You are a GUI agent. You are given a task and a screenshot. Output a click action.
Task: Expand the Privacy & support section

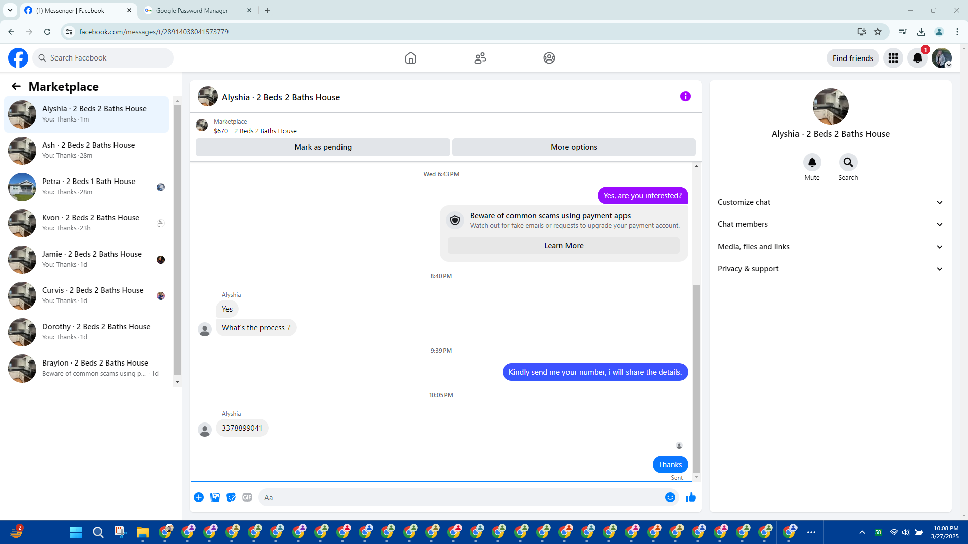coord(830,269)
